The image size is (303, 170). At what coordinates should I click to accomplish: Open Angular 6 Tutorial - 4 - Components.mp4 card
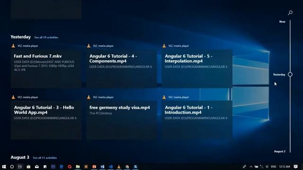click(x=122, y=68)
